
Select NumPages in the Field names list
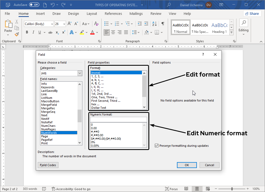pos(48,129)
